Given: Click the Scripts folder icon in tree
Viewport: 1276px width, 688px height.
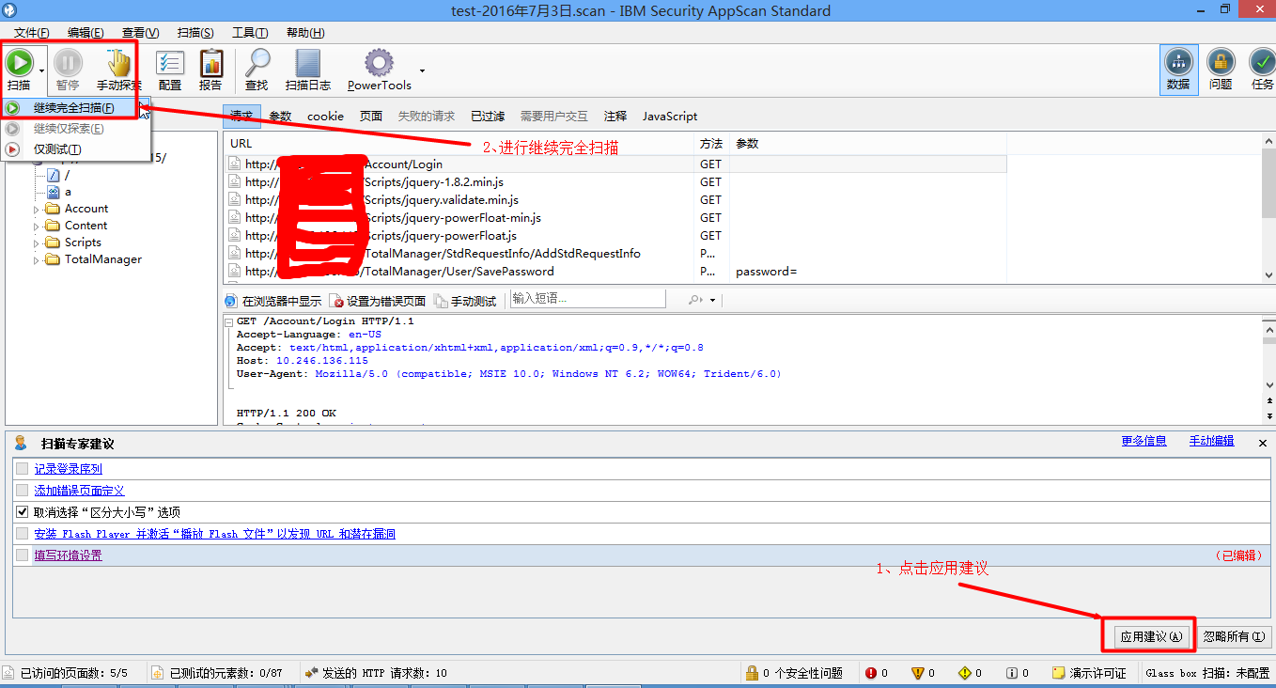Looking at the screenshot, I should pyautogui.click(x=54, y=242).
